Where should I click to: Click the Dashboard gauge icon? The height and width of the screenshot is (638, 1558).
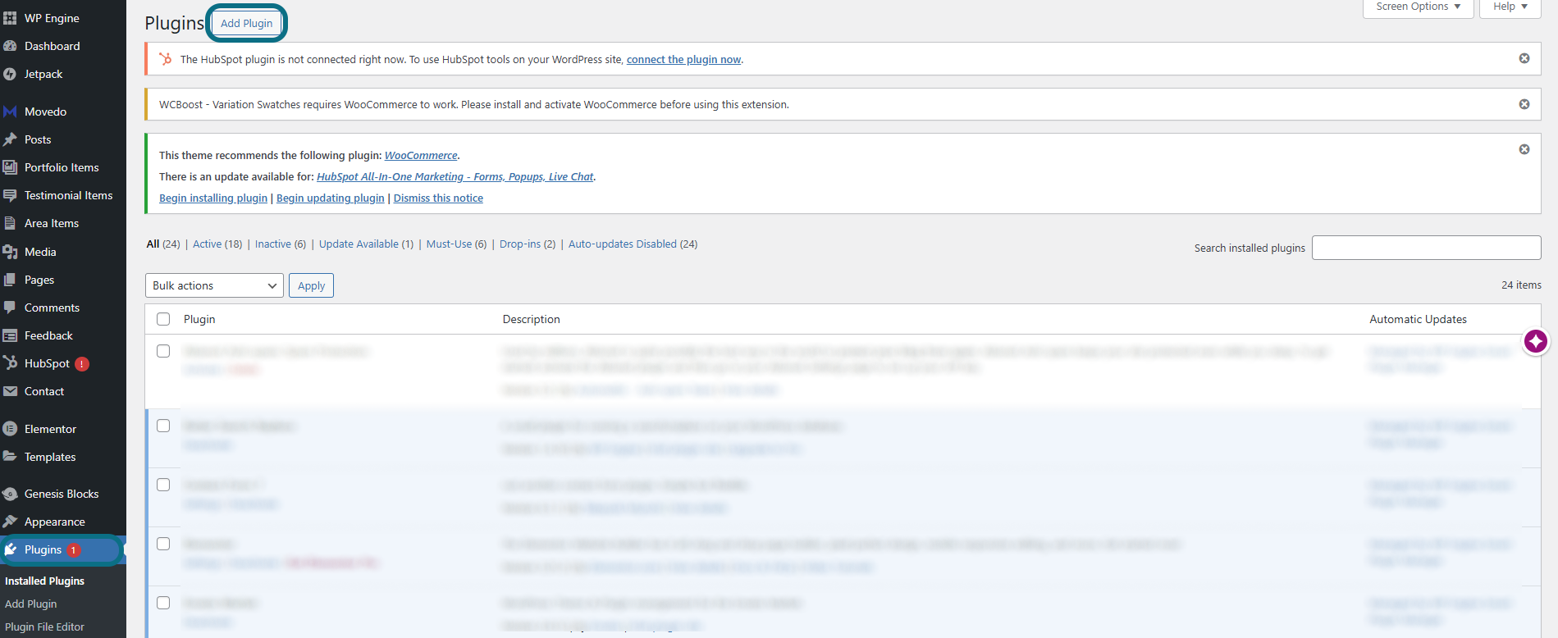[x=10, y=46]
